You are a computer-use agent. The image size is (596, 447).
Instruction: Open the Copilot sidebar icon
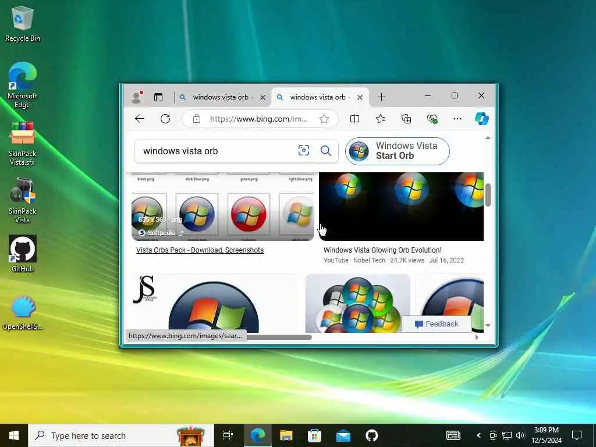tap(482, 119)
